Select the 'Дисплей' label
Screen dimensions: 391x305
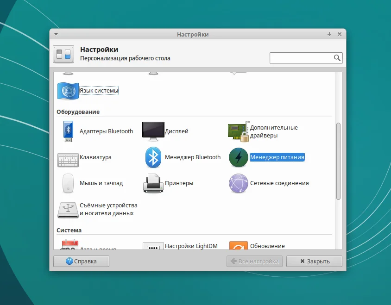(177, 131)
